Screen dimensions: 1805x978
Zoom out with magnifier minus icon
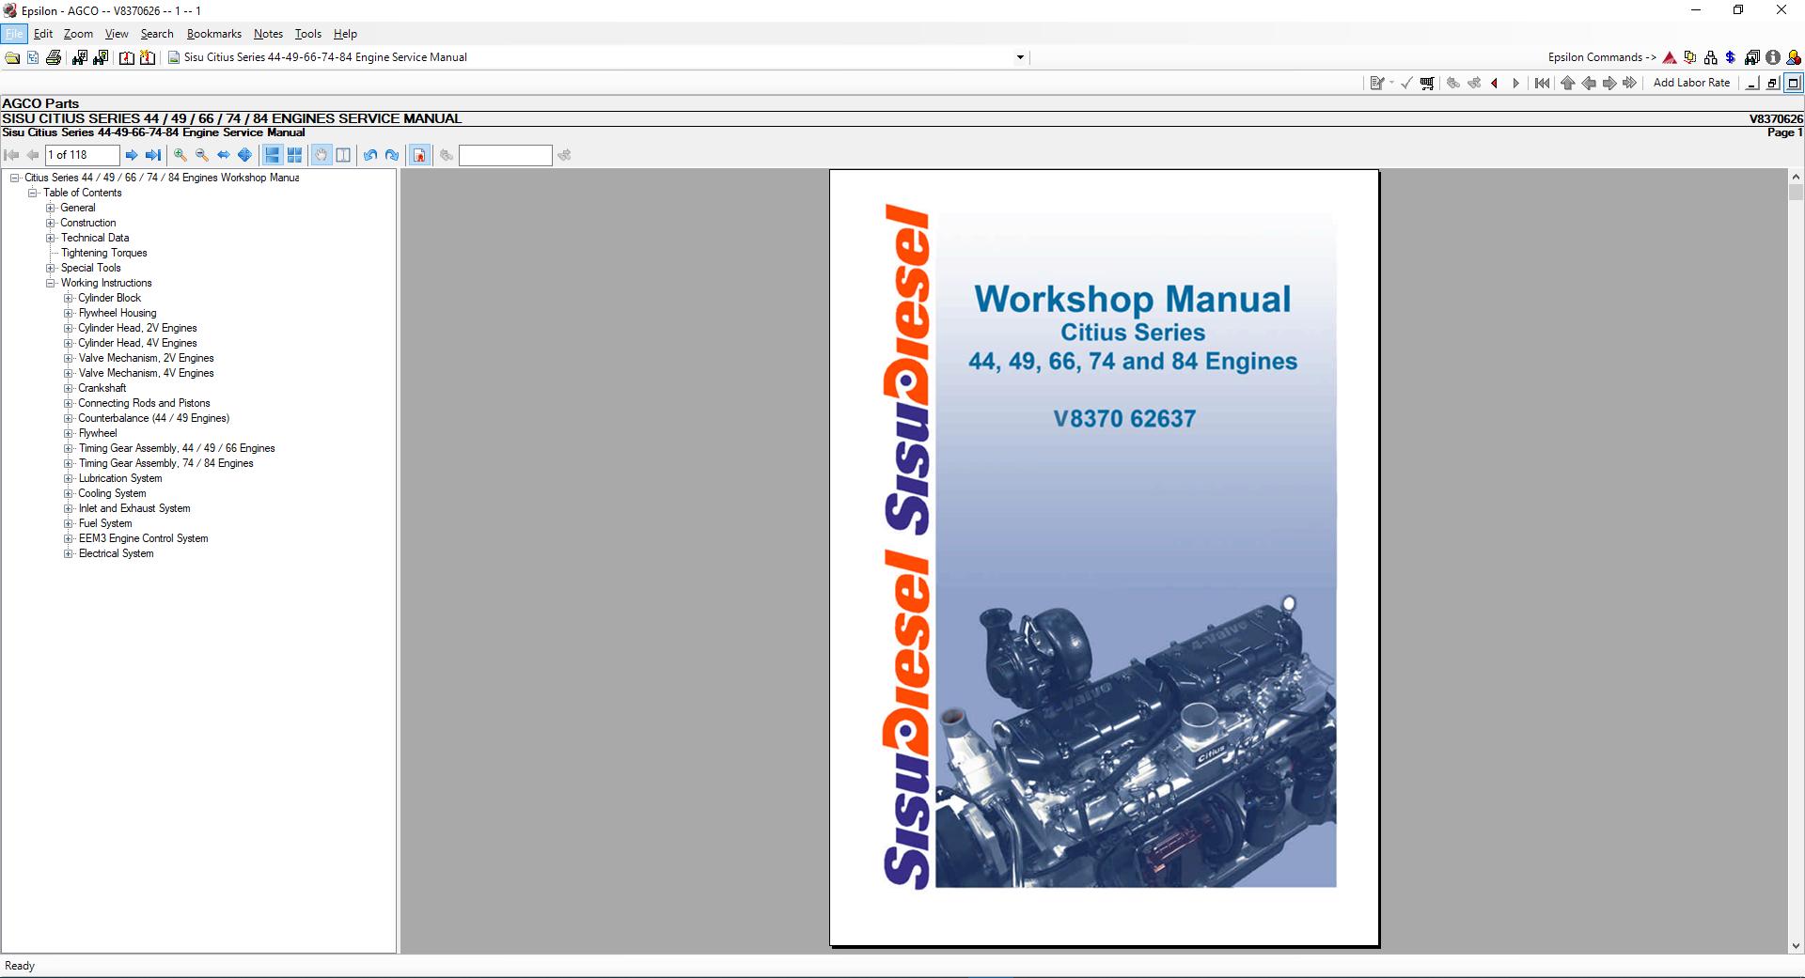tap(202, 155)
